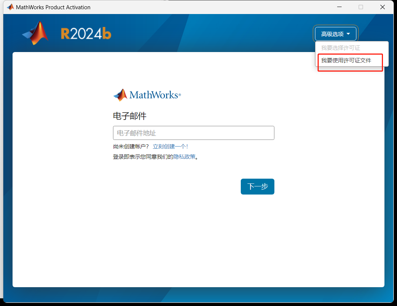Click the 尚未创建帐户? text
This screenshot has height=306, width=397.
click(x=131, y=147)
